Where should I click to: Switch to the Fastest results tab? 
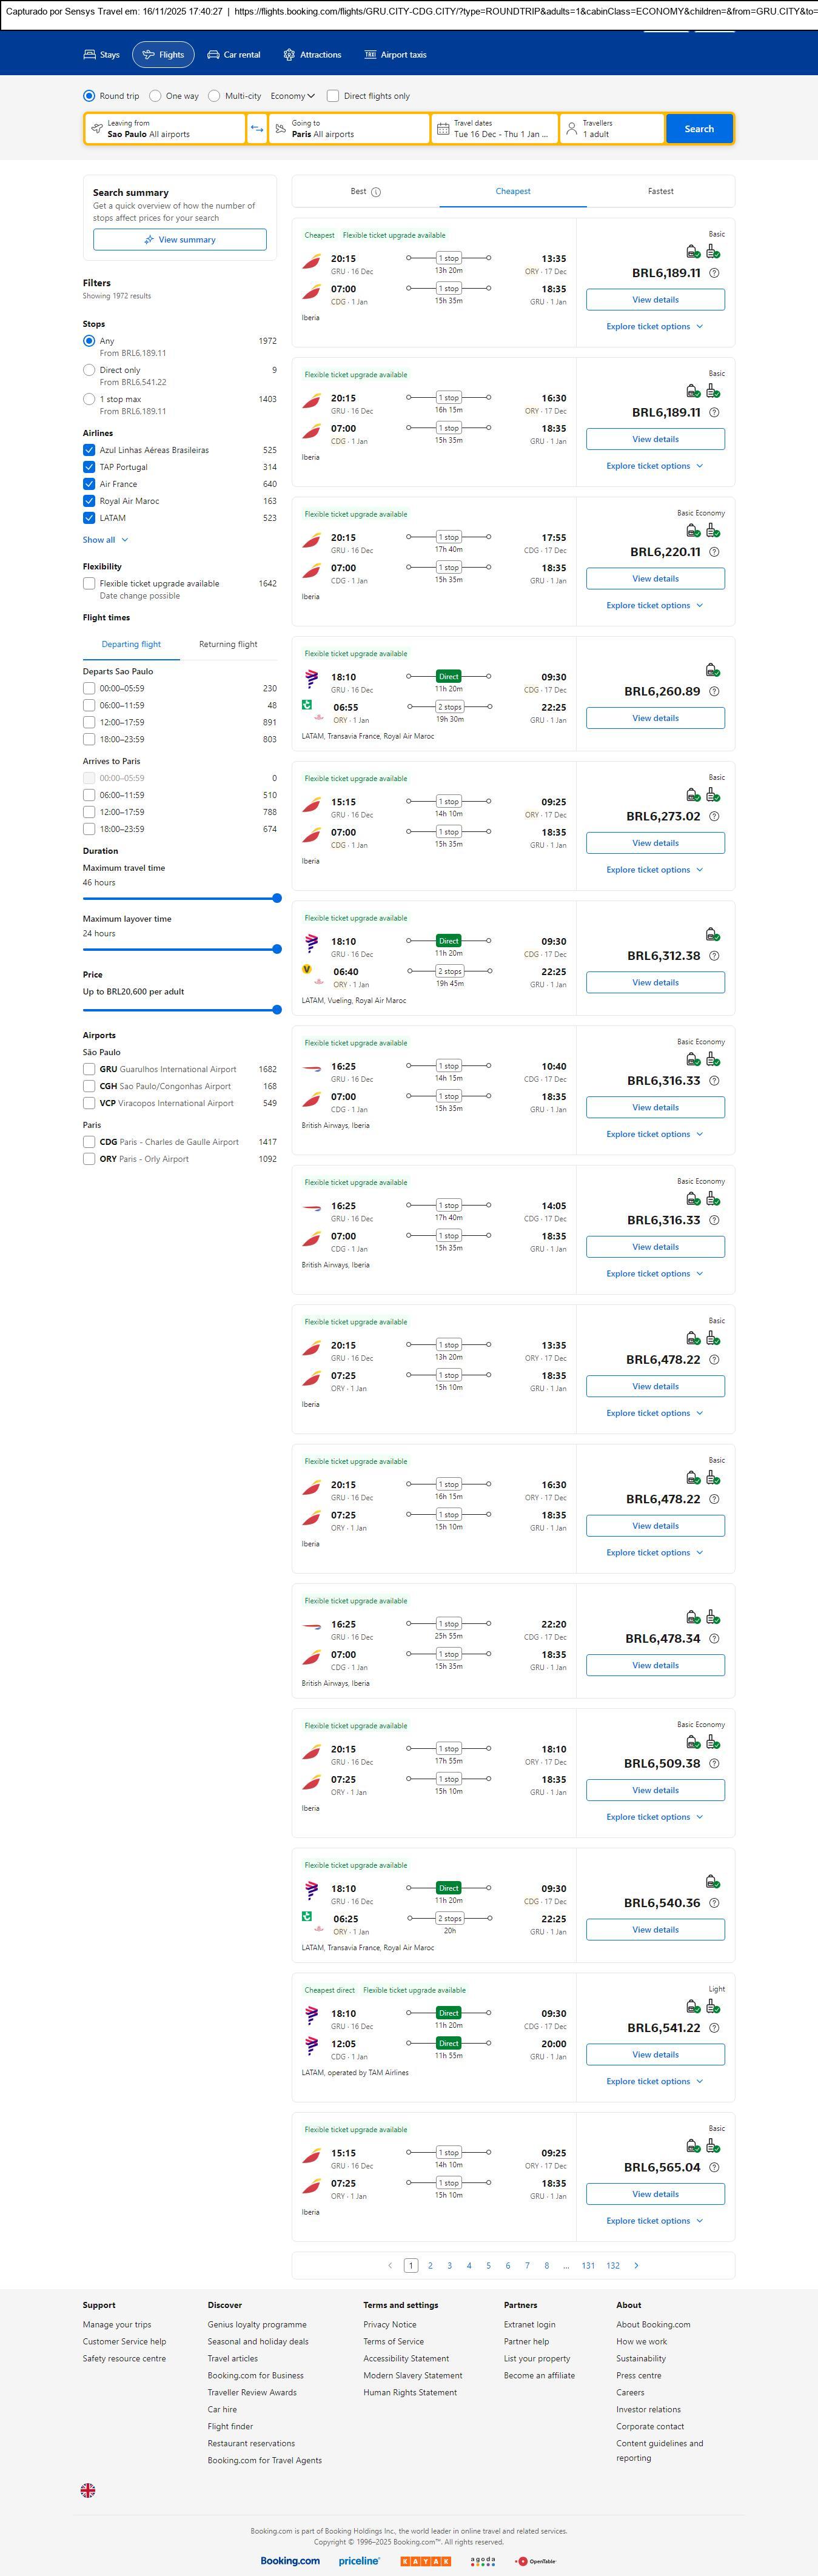pyautogui.click(x=660, y=191)
